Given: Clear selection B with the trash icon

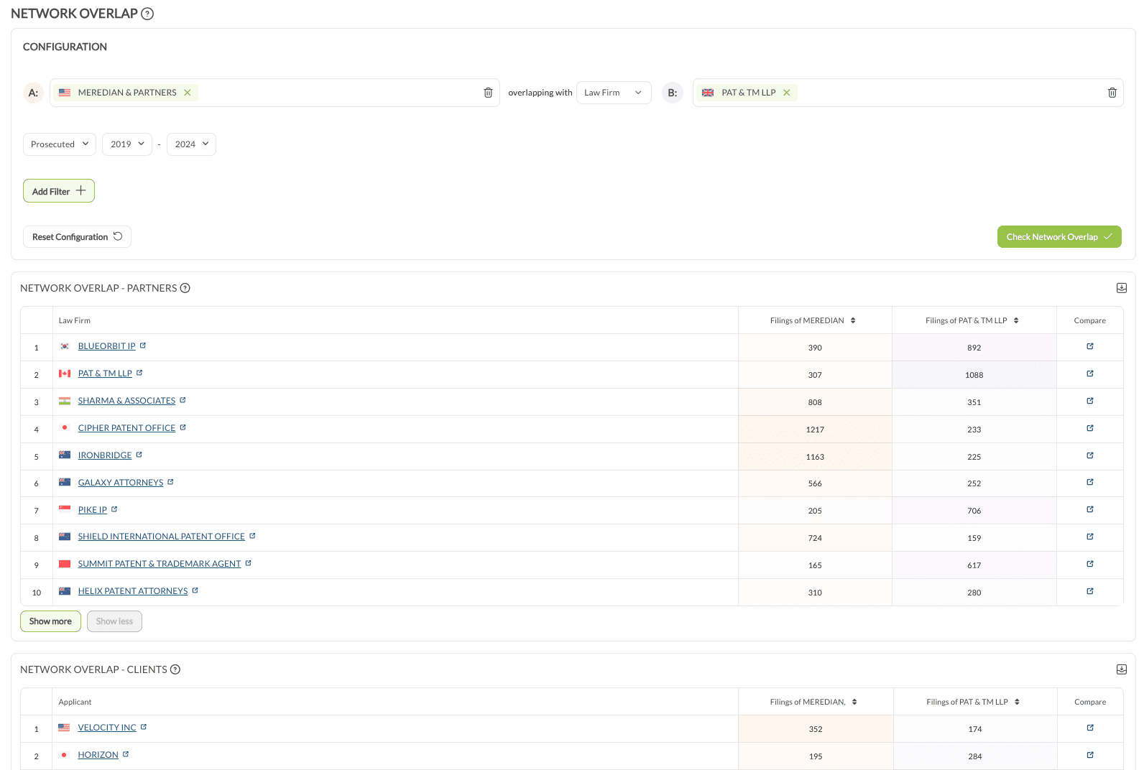Looking at the screenshot, I should click(1112, 93).
